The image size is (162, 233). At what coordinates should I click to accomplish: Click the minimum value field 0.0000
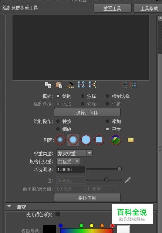[70, 189]
